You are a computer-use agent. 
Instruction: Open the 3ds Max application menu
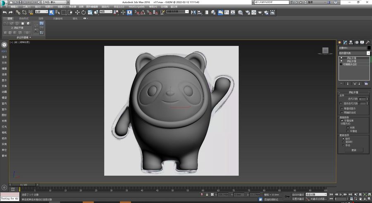coord(4,4)
